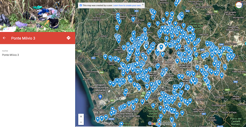Zoom in with the plus button
The image size is (246, 127).
(x=81, y=117)
